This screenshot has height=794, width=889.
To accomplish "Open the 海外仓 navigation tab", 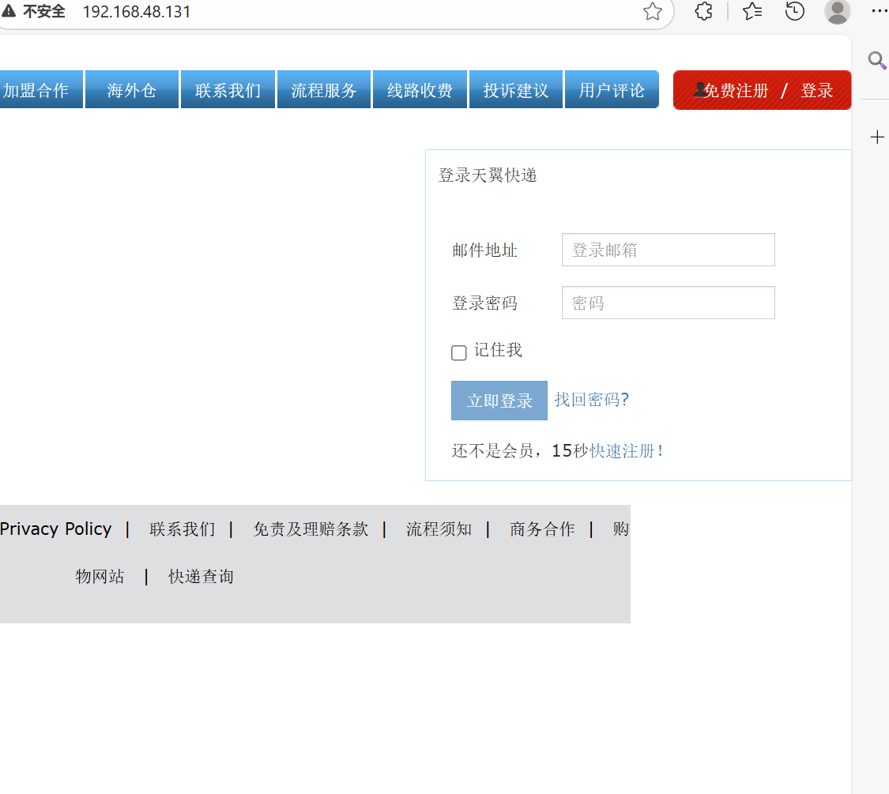I will (x=131, y=89).
